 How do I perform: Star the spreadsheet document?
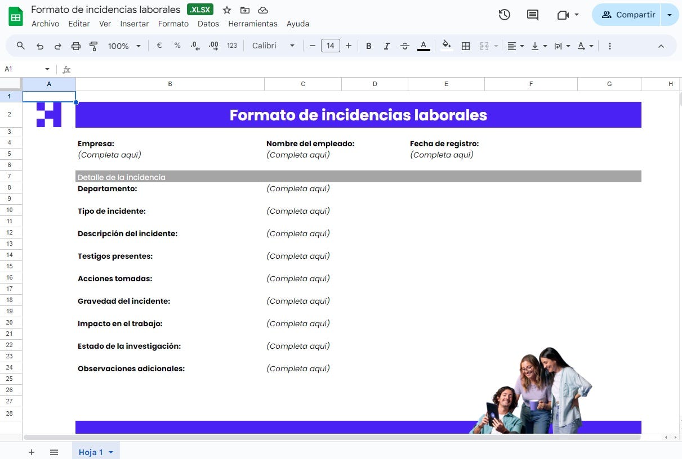[x=226, y=10]
